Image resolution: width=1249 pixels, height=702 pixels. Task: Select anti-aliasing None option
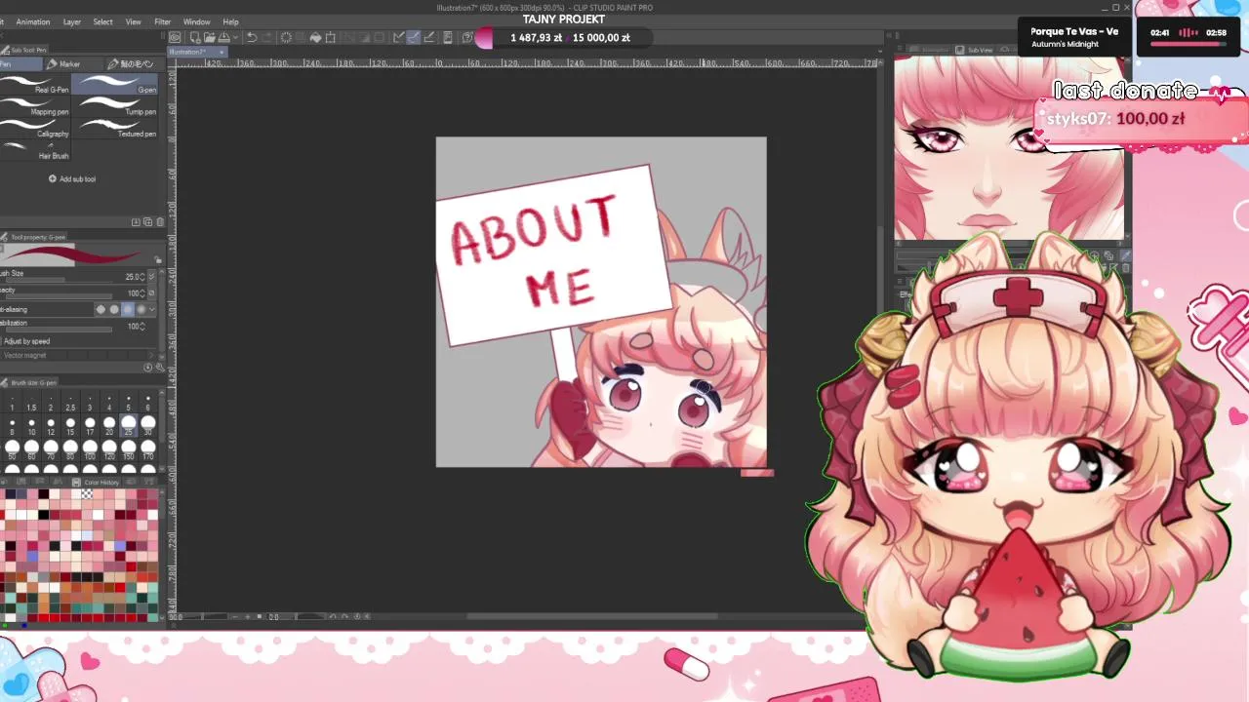101,309
